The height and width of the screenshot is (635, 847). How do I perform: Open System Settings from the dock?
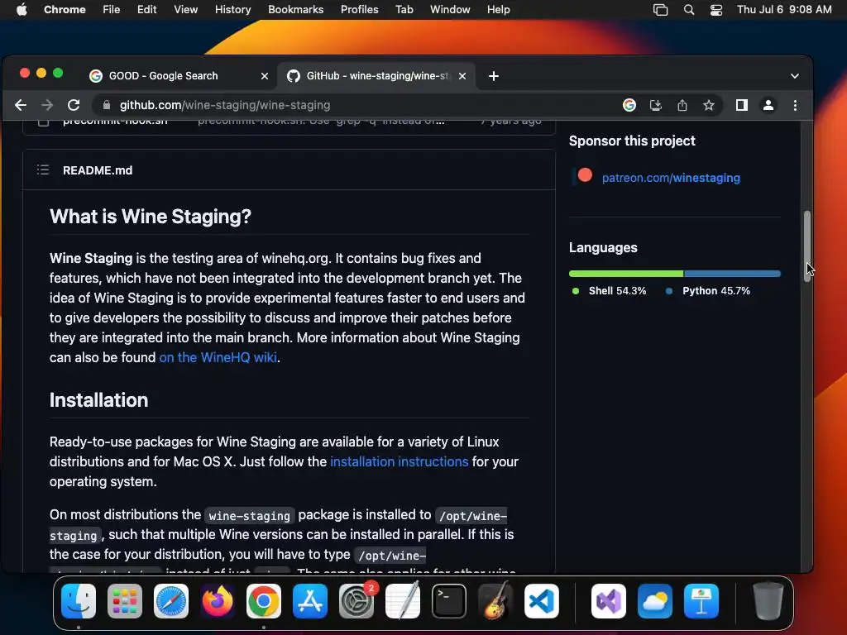click(357, 601)
